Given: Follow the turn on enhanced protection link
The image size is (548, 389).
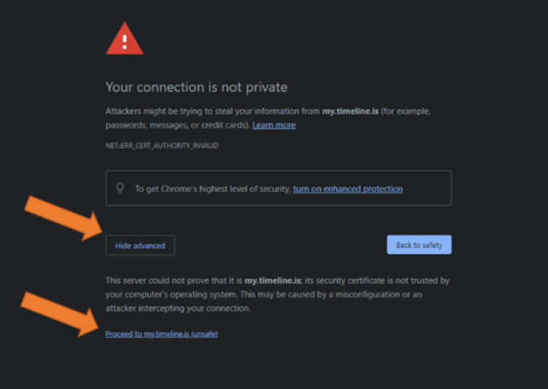Looking at the screenshot, I should tap(348, 189).
